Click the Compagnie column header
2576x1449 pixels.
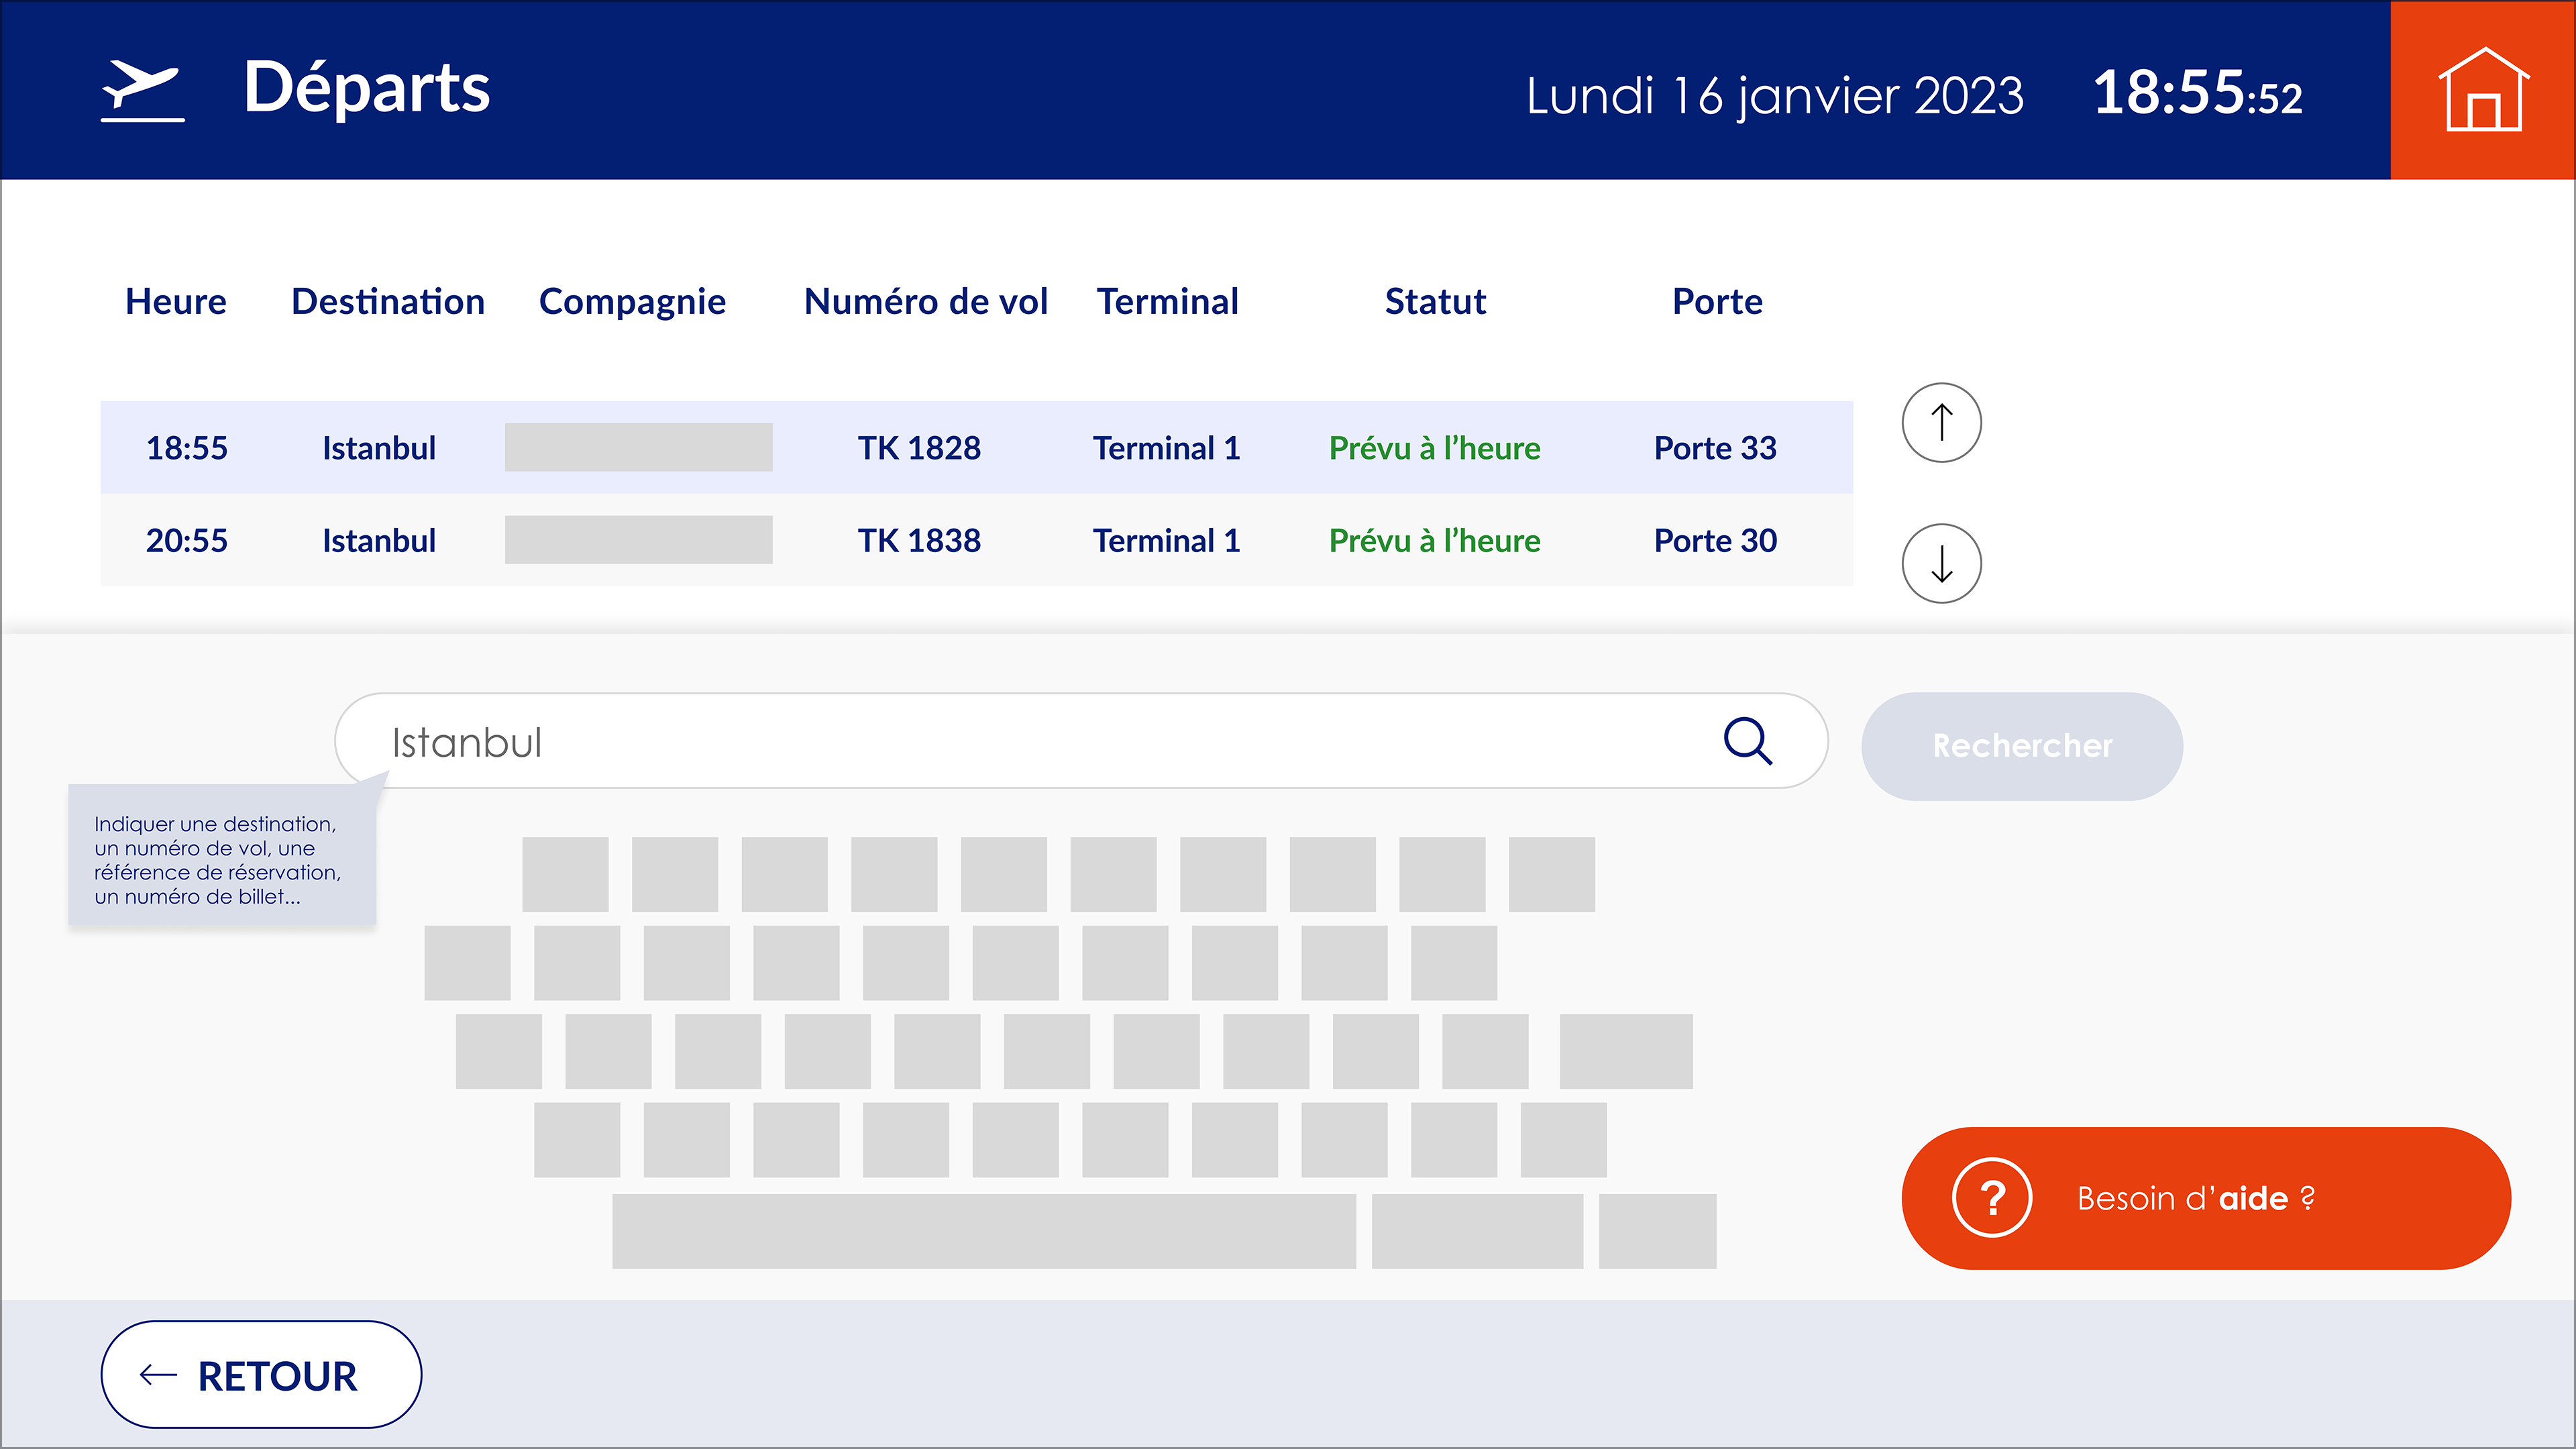pyautogui.click(x=632, y=302)
